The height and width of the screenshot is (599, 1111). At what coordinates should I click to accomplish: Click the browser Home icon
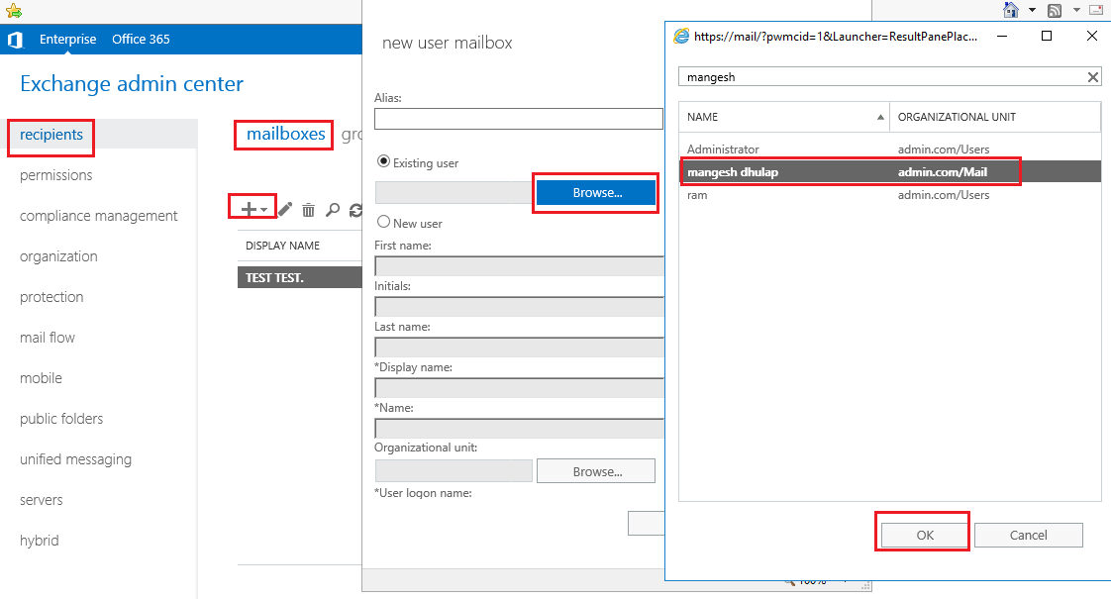[1011, 10]
